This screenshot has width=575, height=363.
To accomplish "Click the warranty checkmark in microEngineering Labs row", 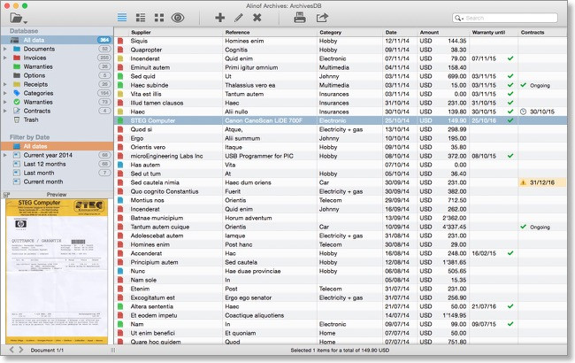I will click(x=510, y=156).
